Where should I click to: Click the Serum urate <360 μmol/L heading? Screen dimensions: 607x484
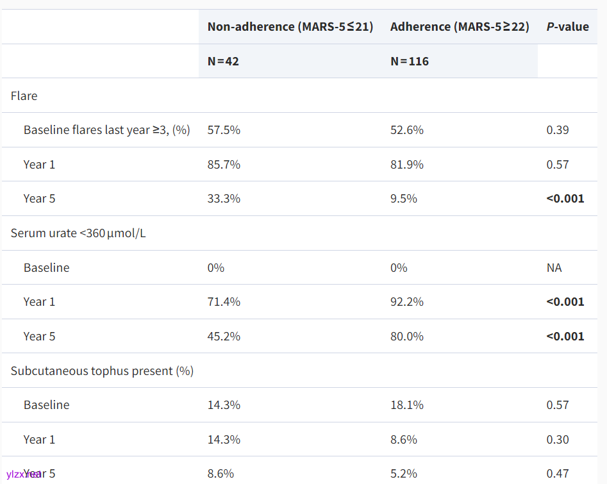[x=78, y=233]
